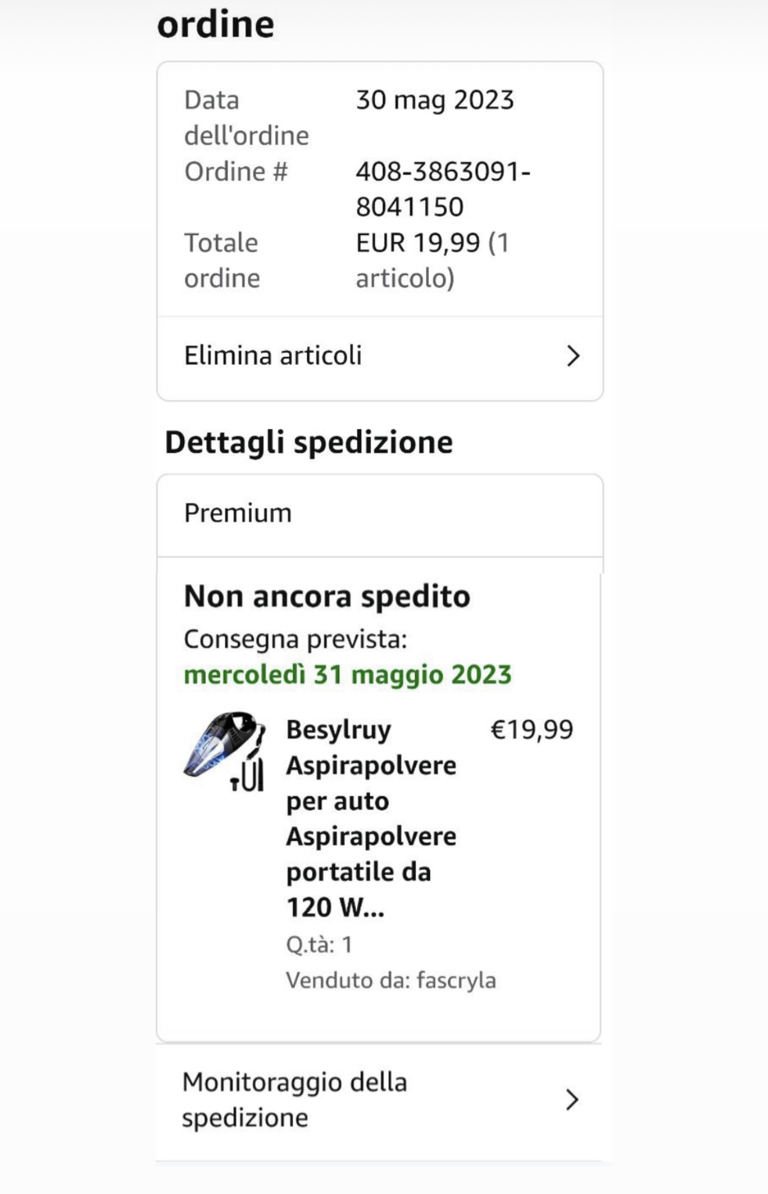Click the green delivery date mercoledì 31 maggio 2023
Image resolution: width=768 pixels, height=1194 pixels.
[x=348, y=674]
